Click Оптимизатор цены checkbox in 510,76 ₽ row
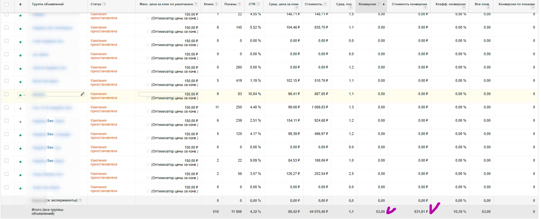The height and width of the screenshot is (219, 541). [x=148, y=85]
